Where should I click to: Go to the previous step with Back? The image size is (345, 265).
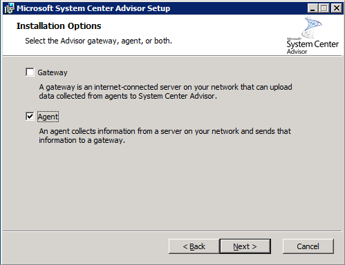coord(194,246)
